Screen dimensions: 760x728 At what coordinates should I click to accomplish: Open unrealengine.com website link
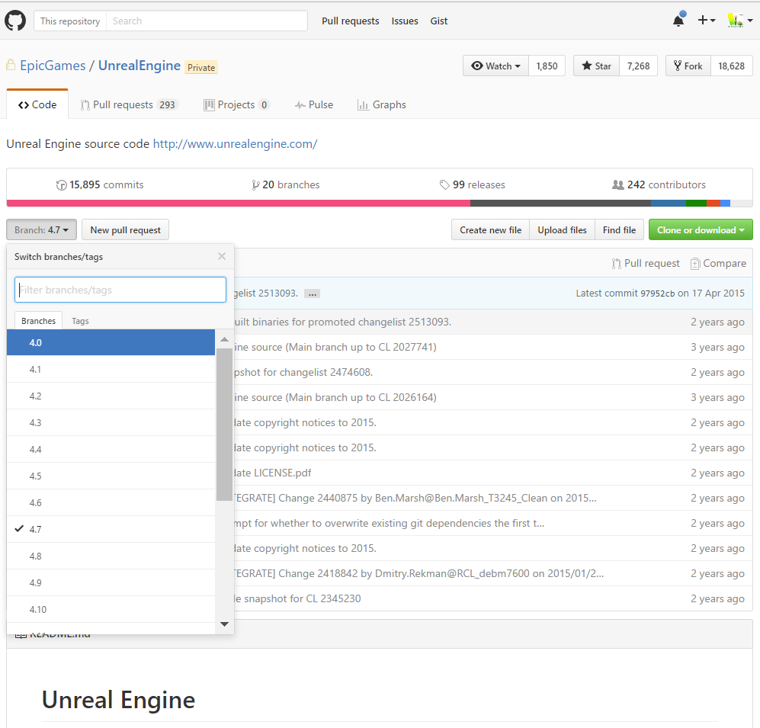pos(235,144)
